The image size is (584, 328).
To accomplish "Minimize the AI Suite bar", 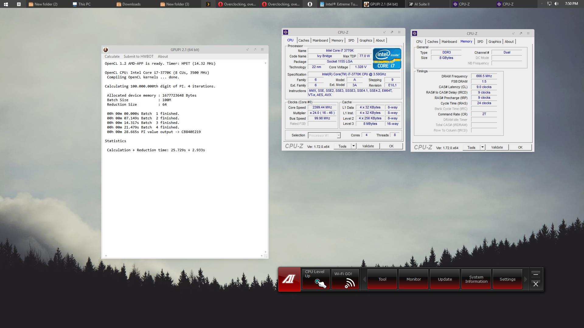I will pyautogui.click(x=536, y=275).
